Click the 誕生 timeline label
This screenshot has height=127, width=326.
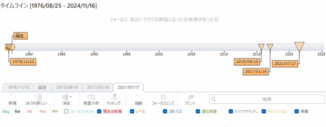(x=20, y=36)
